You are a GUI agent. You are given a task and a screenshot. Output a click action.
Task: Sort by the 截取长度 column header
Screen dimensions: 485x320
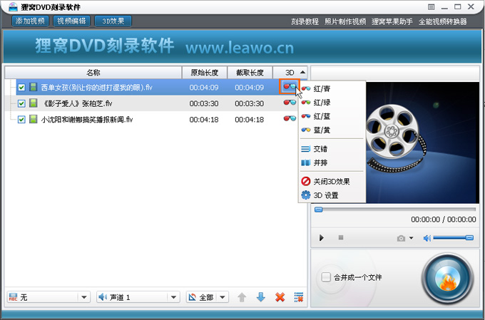pos(250,73)
